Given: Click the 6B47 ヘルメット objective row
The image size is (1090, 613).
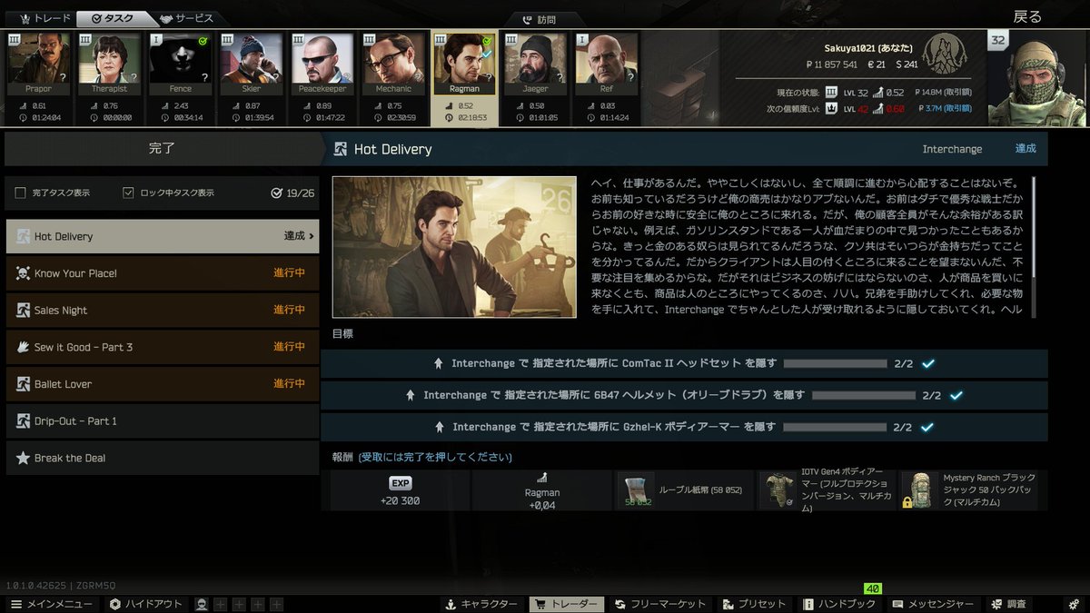Looking at the screenshot, I should pyautogui.click(x=684, y=395).
